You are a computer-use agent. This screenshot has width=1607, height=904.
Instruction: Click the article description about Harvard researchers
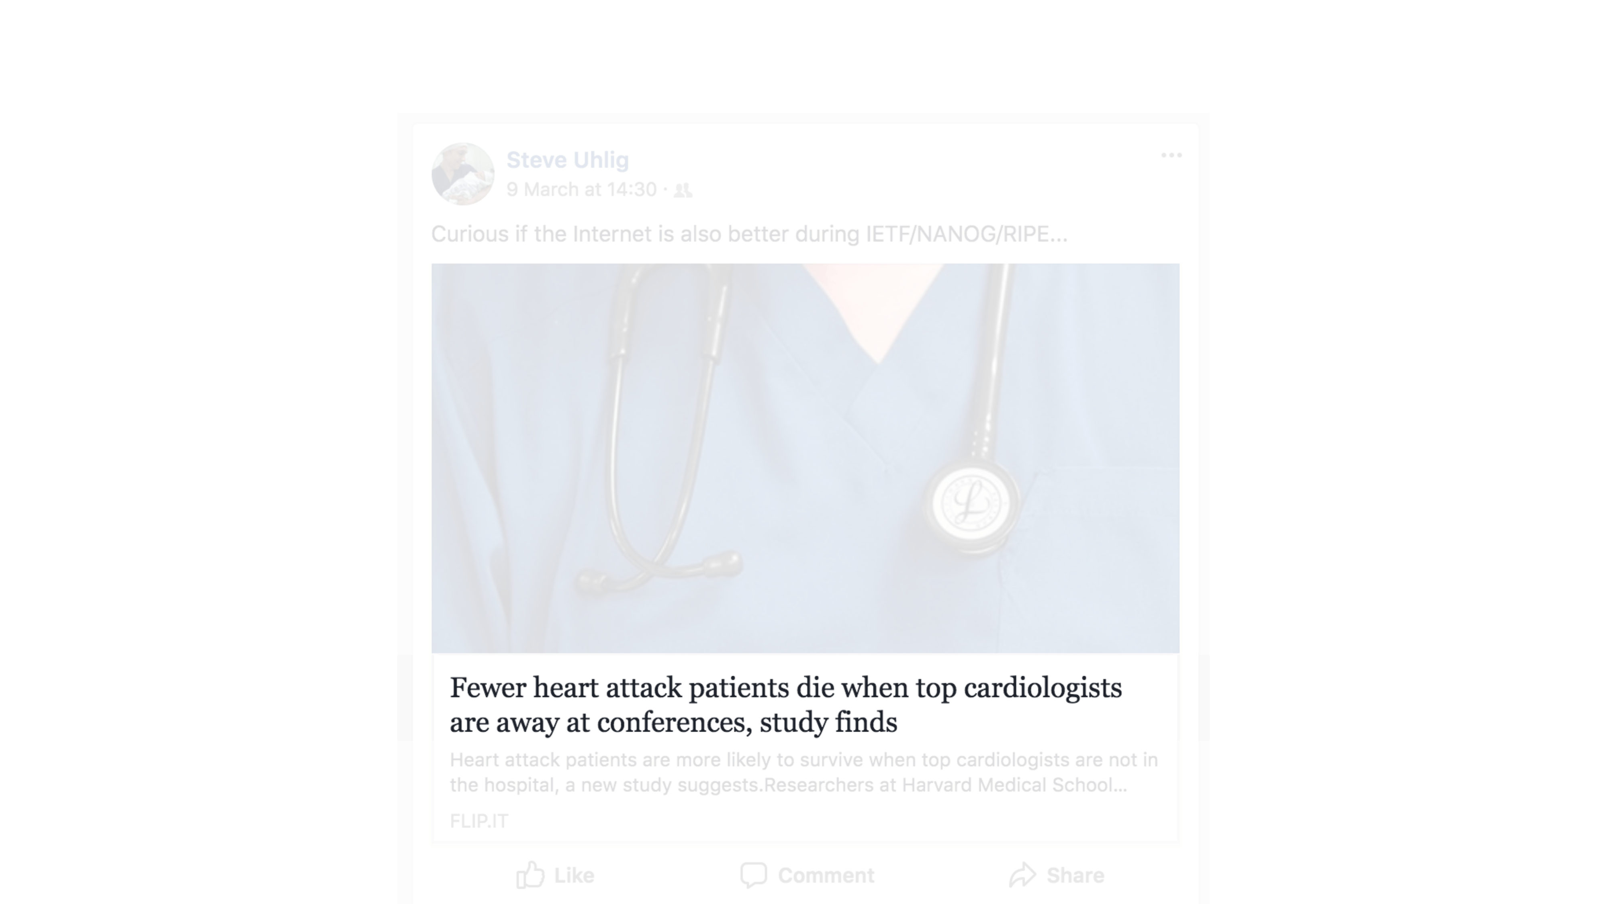point(803,772)
